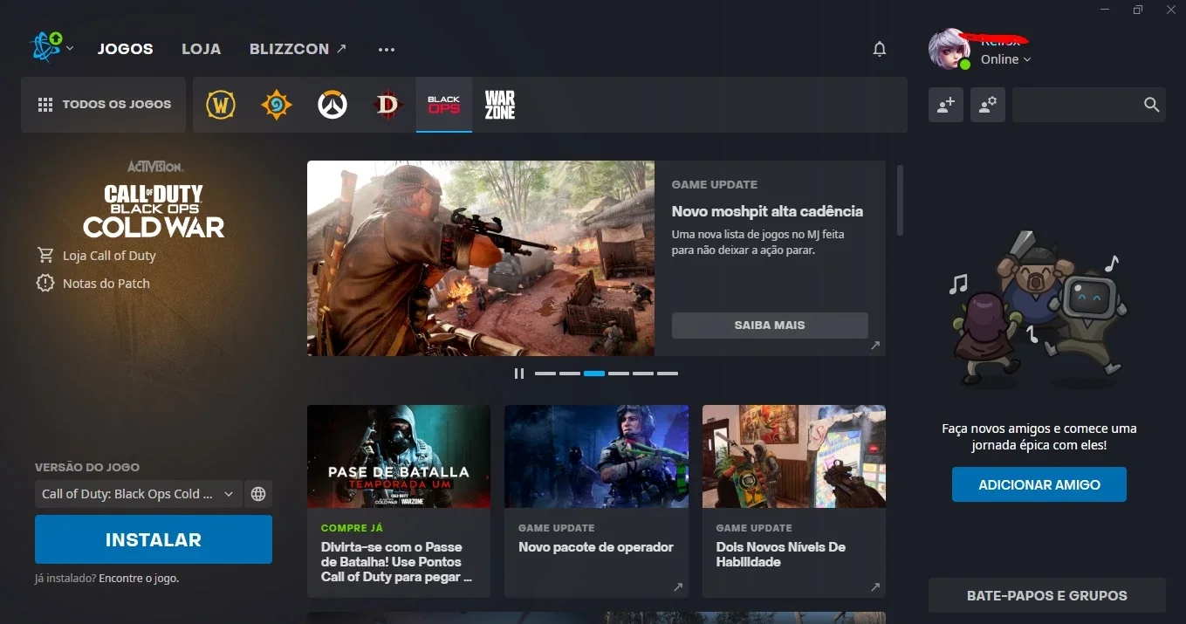Pause the news carousel
Viewport: 1186px width, 624px height.
click(x=519, y=374)
